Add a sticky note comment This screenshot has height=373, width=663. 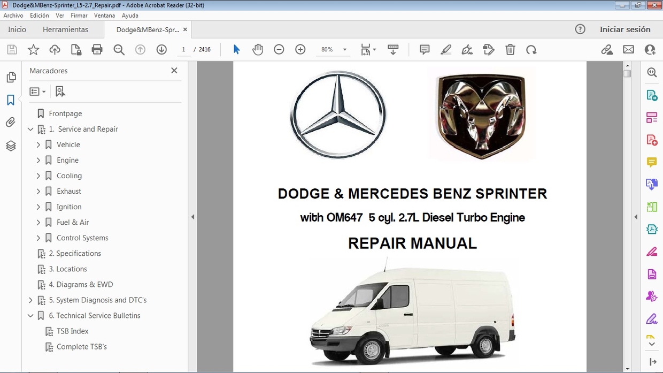pos(424,49)
